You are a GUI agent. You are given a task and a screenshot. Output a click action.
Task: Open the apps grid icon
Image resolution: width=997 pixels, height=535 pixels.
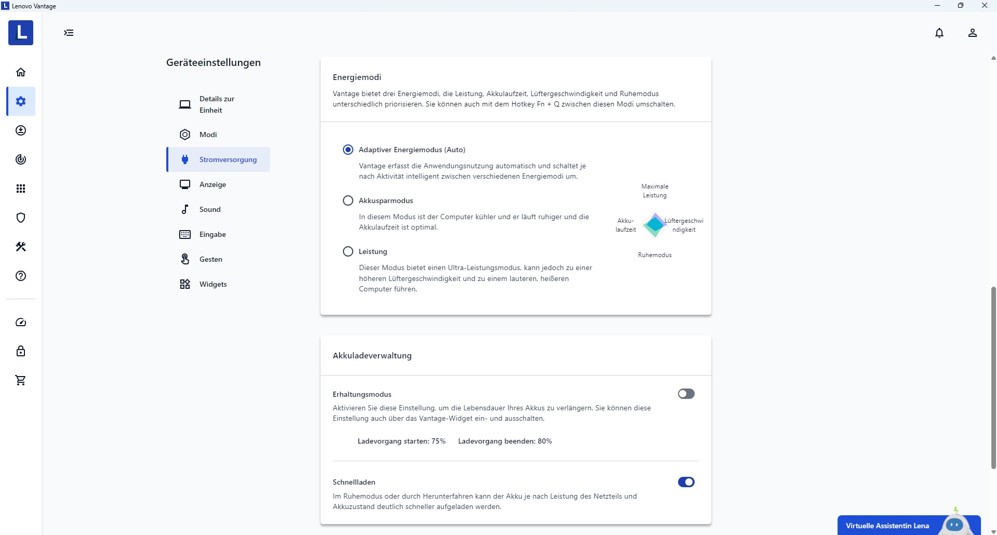[21, 189]
